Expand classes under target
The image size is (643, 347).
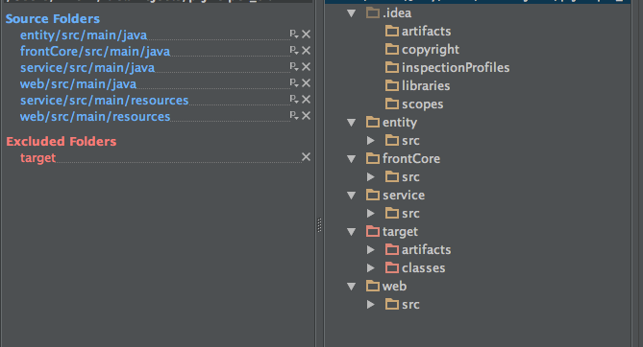tap(371, 268)
